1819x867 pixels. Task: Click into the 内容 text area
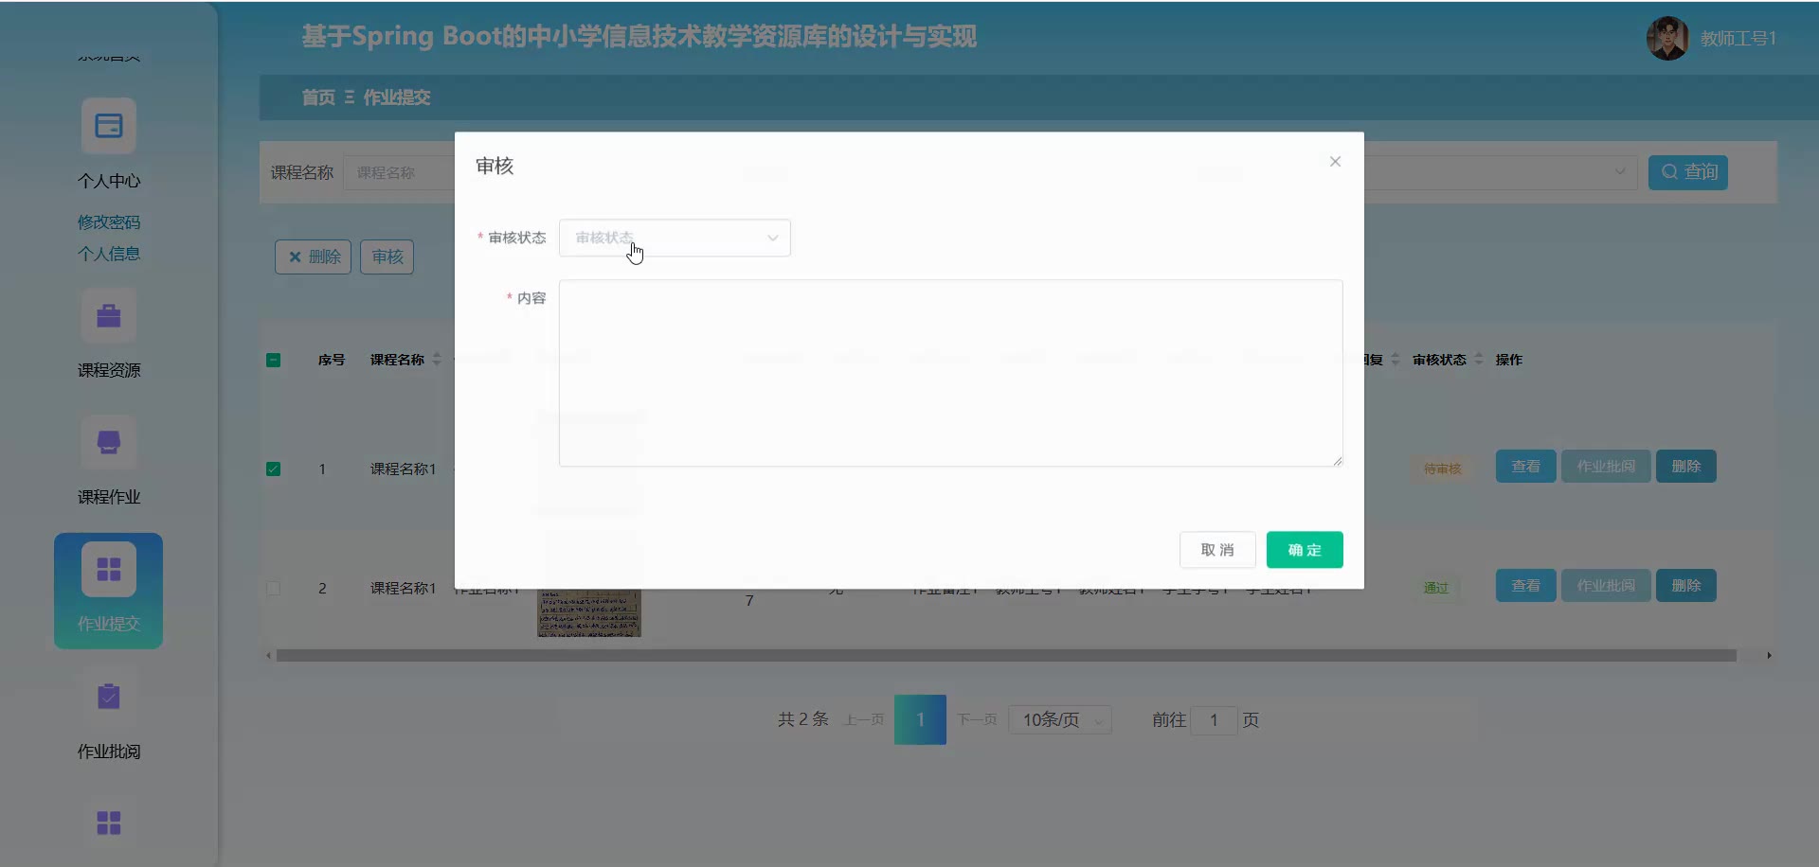pyautogui.click(x=950, y=373)
